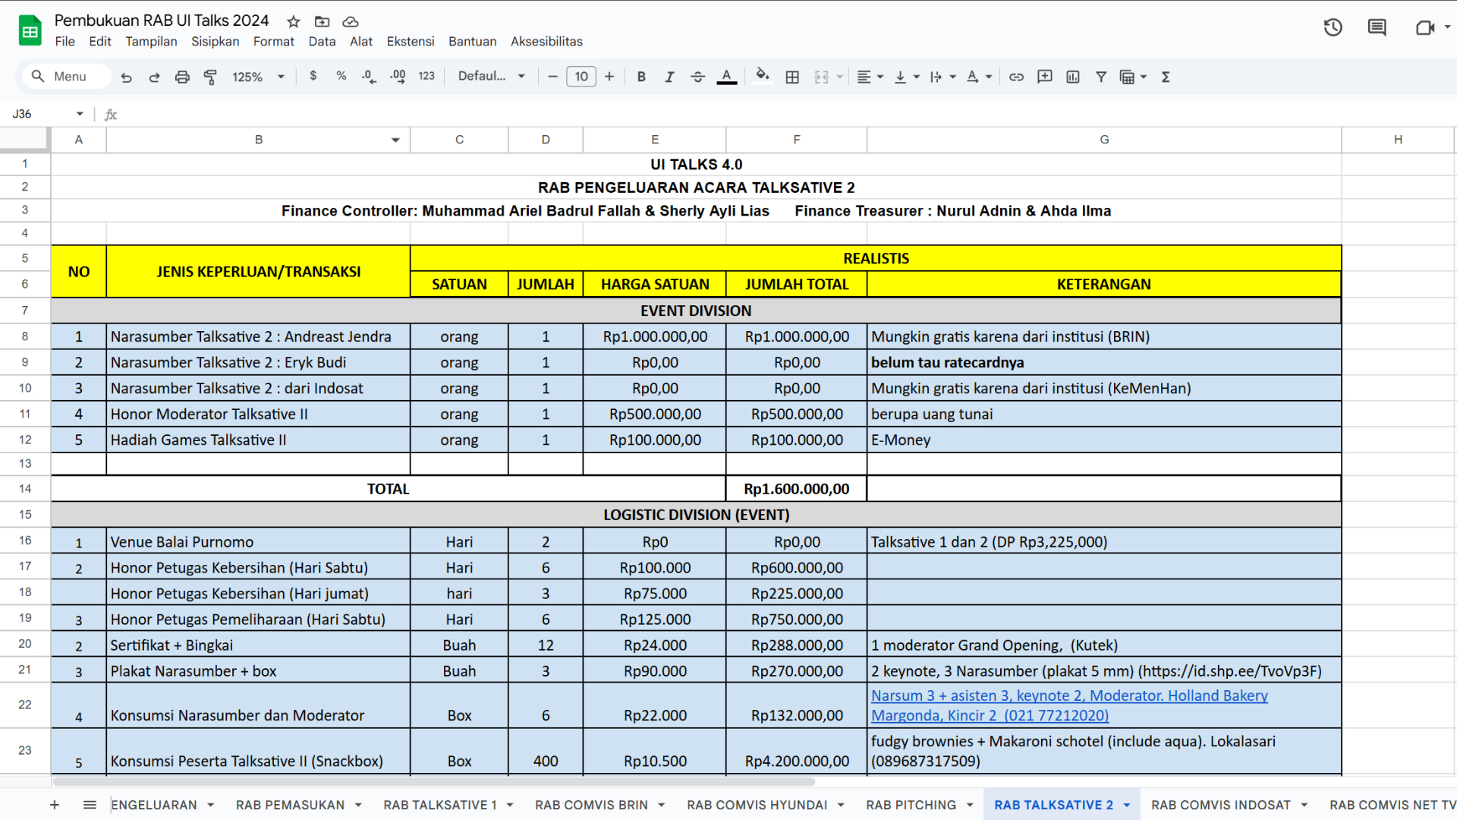
Task: Select column G header
Action: (x=1104, y=140)
